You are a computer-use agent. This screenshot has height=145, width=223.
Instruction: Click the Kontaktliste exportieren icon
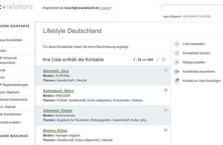pos(177,71)
